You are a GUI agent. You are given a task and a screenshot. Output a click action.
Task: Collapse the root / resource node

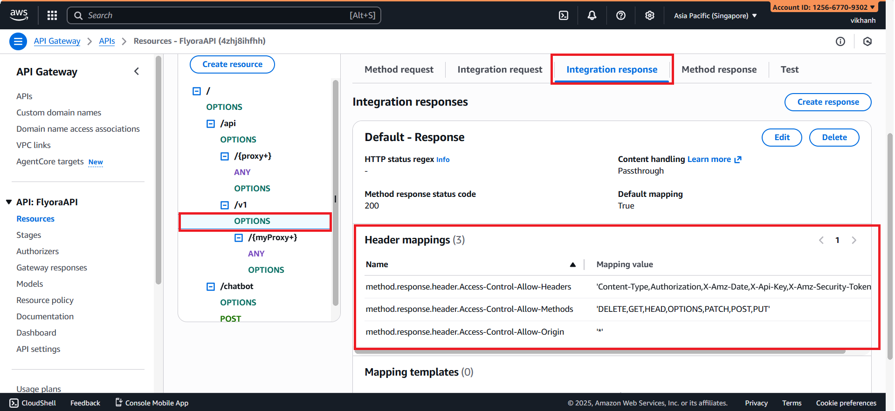(197, 91)
